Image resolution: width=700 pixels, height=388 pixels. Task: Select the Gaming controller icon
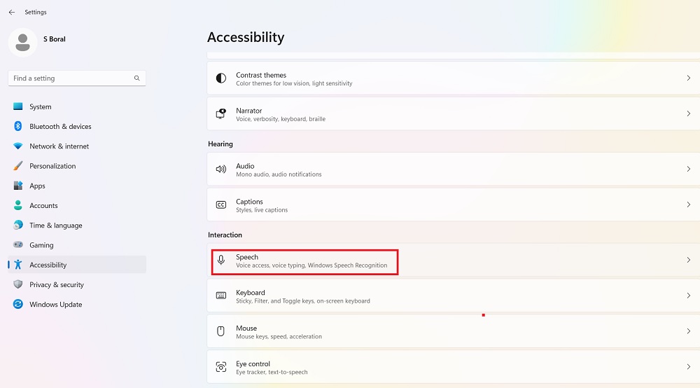(18, 244)
